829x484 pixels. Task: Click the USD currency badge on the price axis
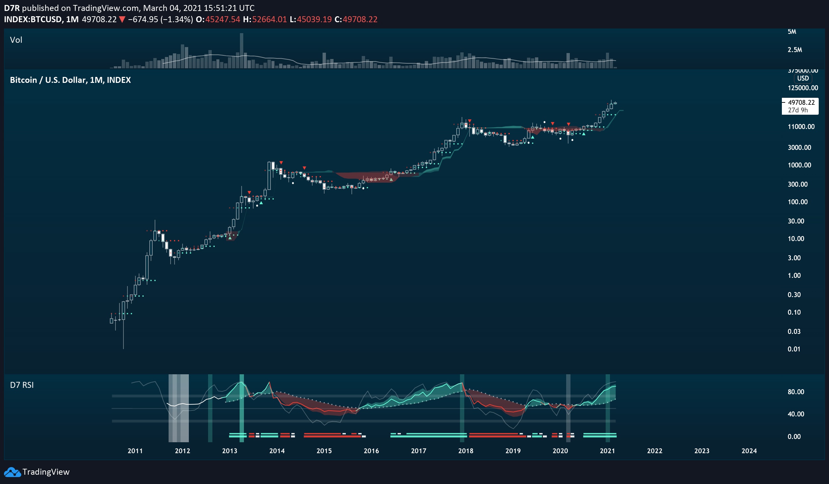click(x=803, y=78)
